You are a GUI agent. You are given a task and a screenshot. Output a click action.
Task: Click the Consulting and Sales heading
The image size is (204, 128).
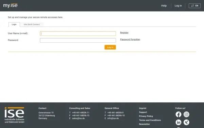[x=80, y=108]
